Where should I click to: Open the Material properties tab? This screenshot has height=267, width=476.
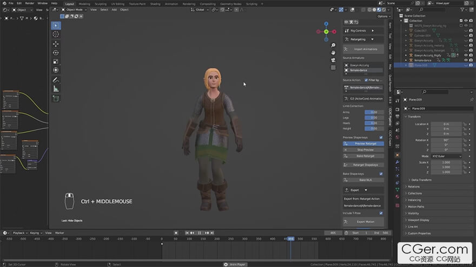coord(398,197)
